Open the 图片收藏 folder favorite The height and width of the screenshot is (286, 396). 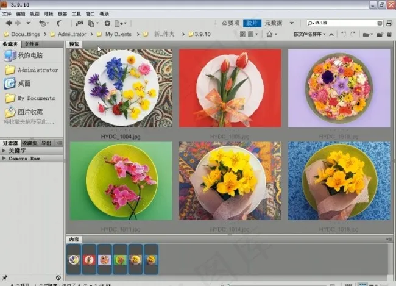click(29, 112)
